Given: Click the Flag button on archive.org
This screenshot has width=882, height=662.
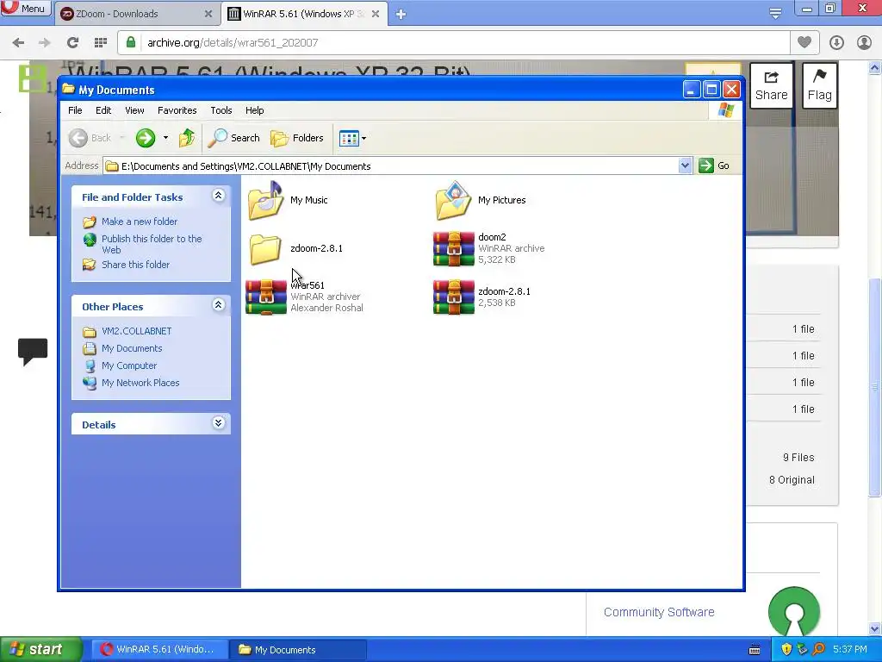Looking at the screenshot, I should [820, 85].
